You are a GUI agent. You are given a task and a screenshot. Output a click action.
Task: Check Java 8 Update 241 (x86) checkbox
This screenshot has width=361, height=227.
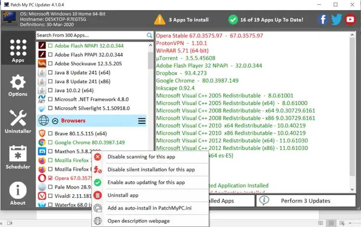50,81
